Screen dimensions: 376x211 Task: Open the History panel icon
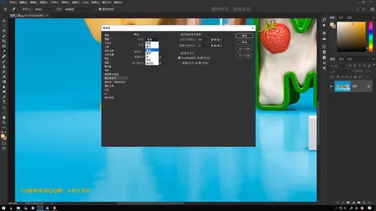[x=324, y=20]
